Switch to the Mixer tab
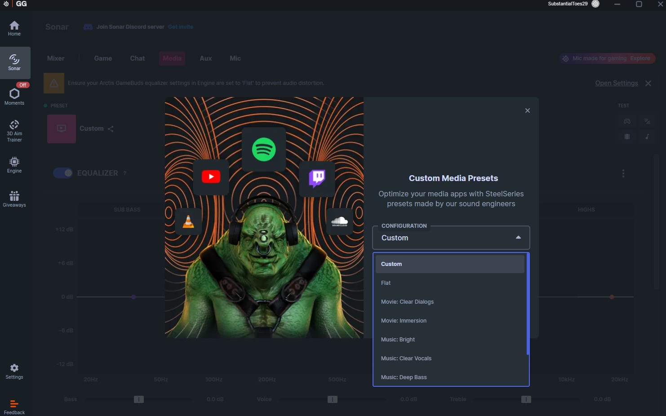The width and height of the screenshot is (666, 416). pos(56,58)
